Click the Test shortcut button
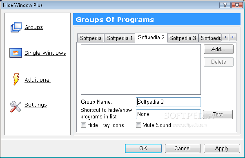The image size is (245, 158). [218, 115]
